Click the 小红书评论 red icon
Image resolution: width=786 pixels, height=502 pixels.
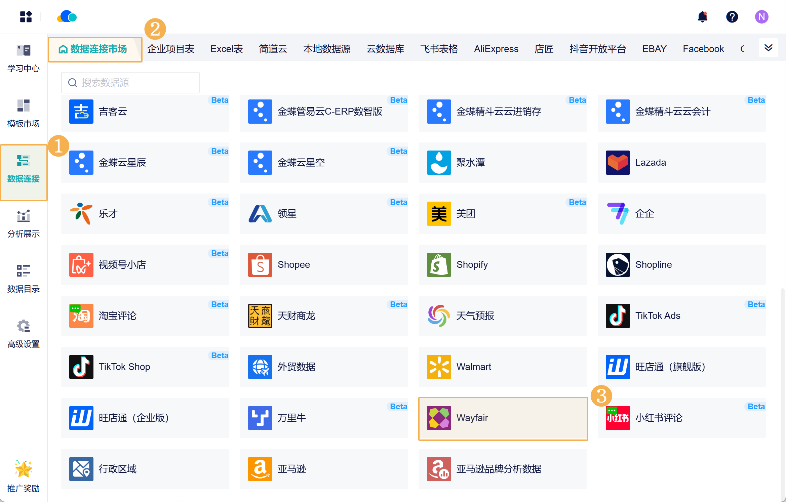pos(618,418)
